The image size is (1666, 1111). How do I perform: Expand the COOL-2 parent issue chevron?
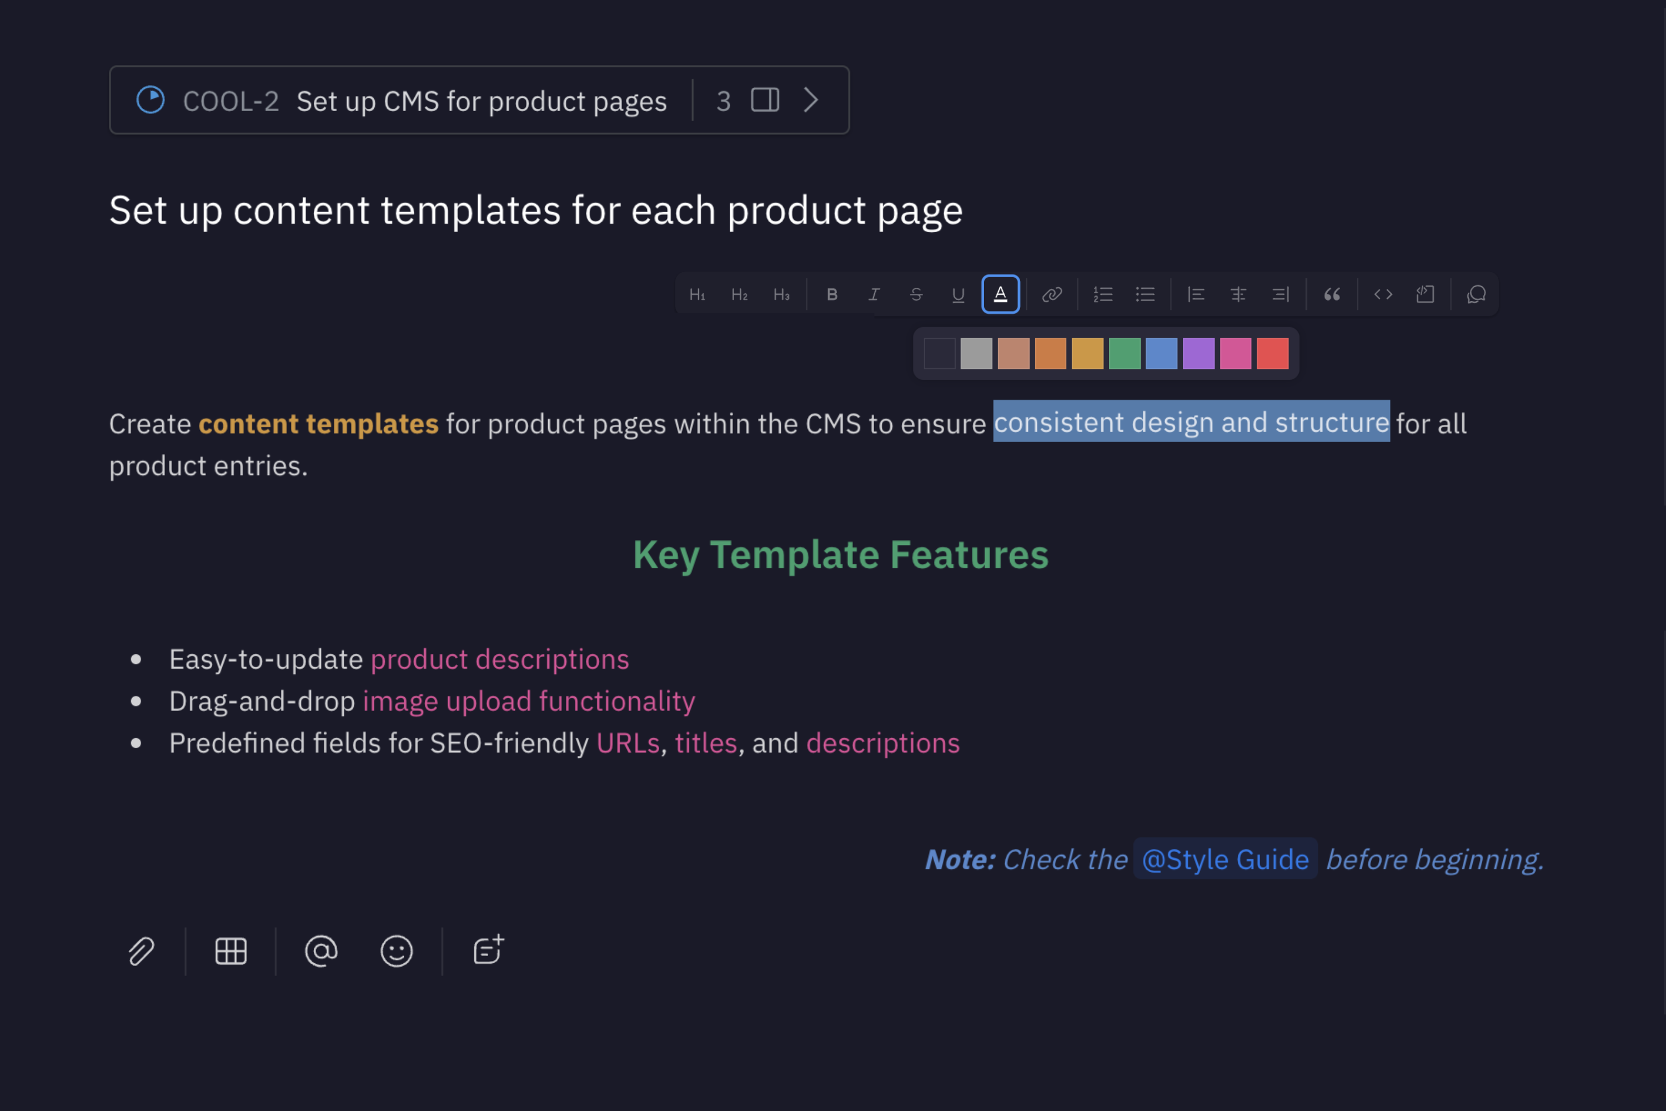point(812,100)
